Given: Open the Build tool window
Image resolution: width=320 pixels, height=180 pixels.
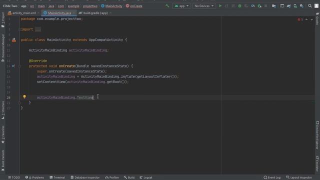Looking at the screenshot, I should [129, 177].
